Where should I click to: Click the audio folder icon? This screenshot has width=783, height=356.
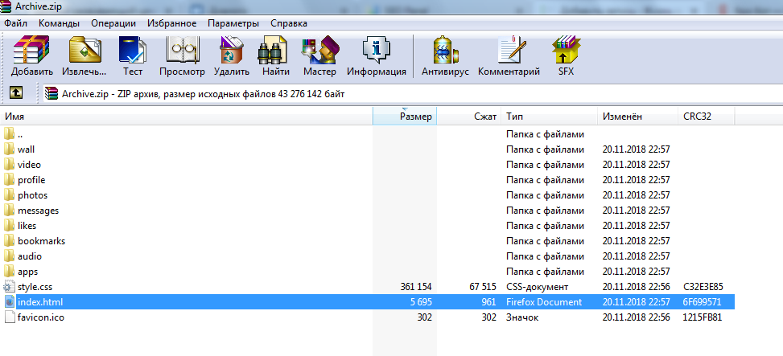(9, 256)
